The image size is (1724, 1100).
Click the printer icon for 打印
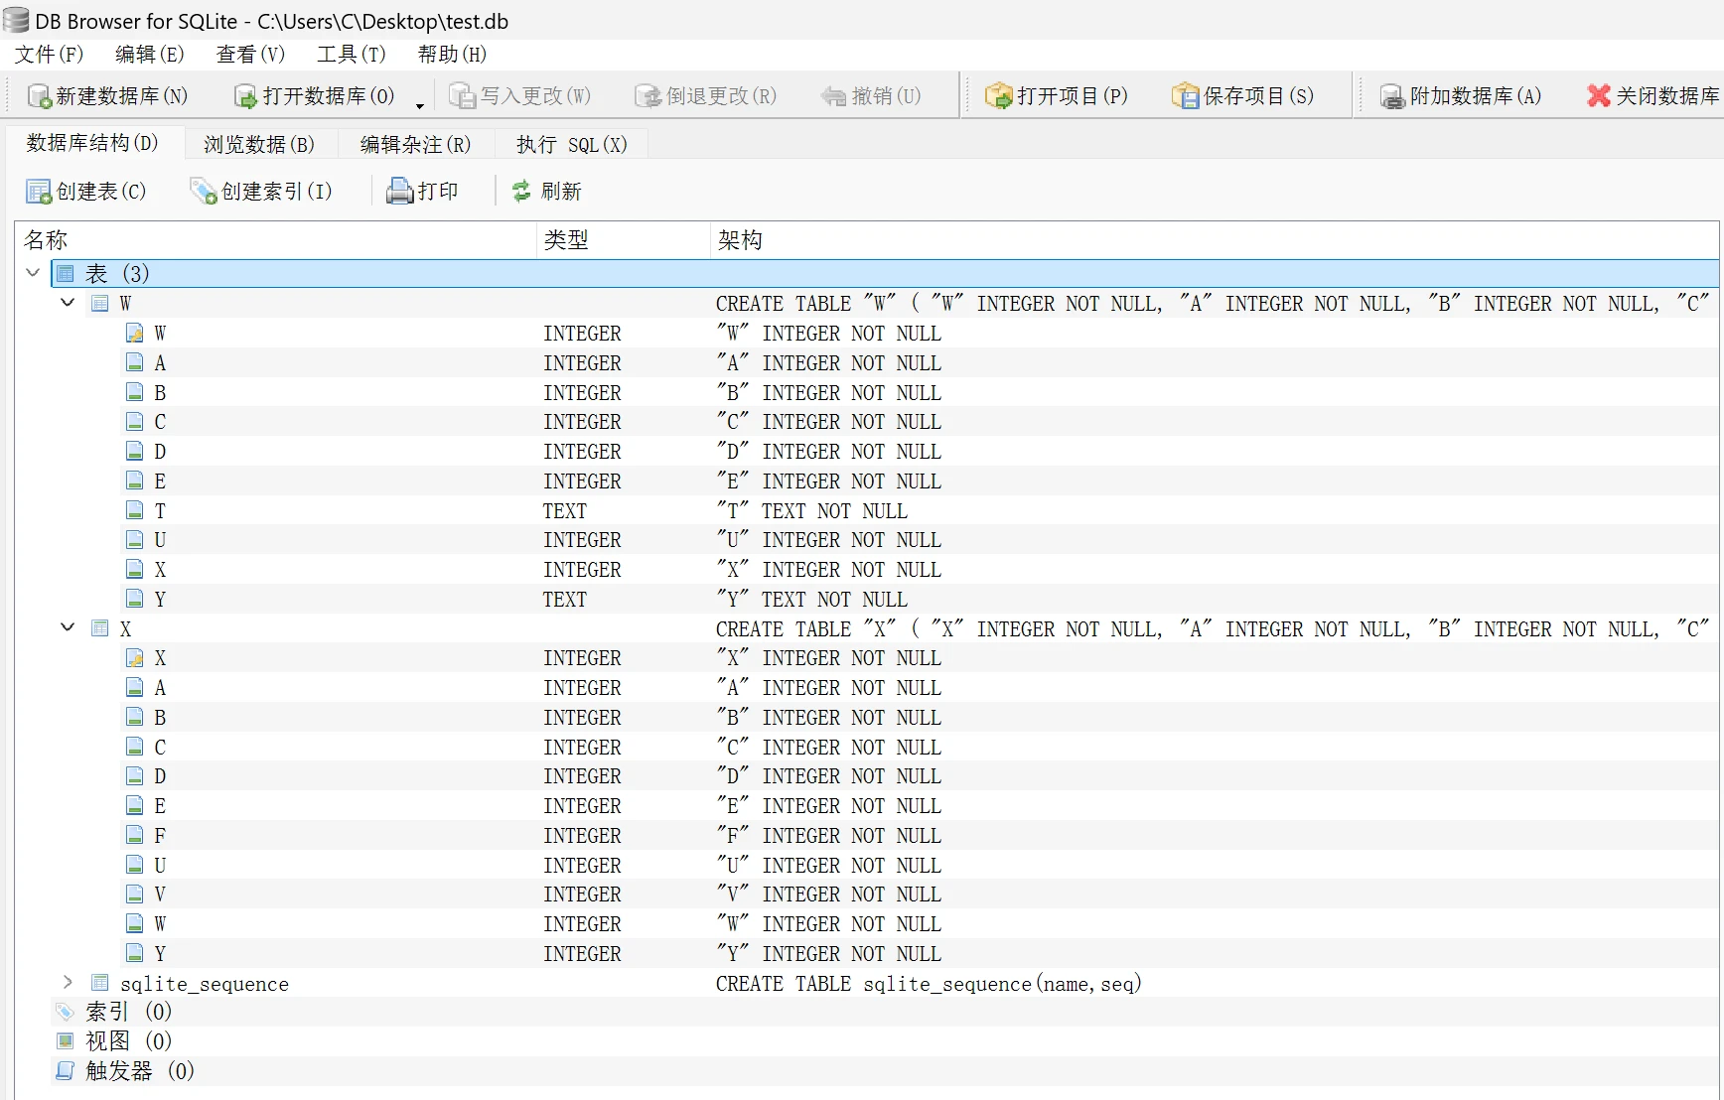[399, 192]
